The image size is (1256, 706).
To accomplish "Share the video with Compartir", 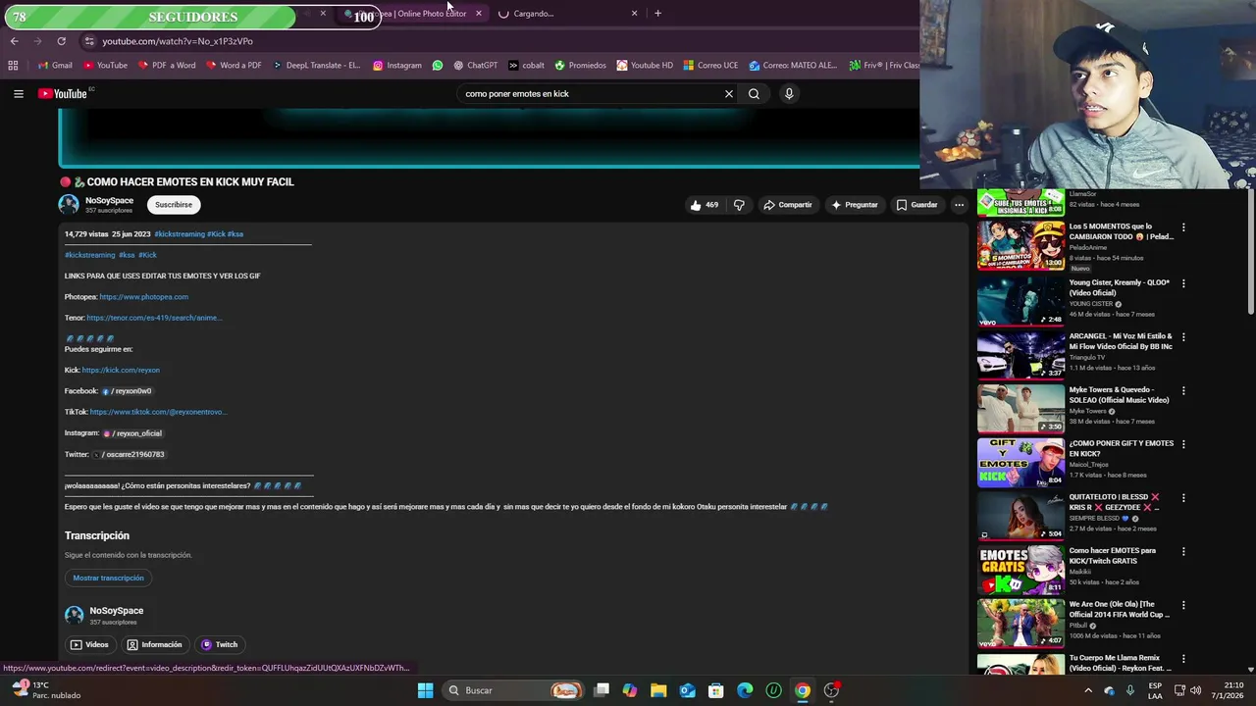I will (788, 205).
